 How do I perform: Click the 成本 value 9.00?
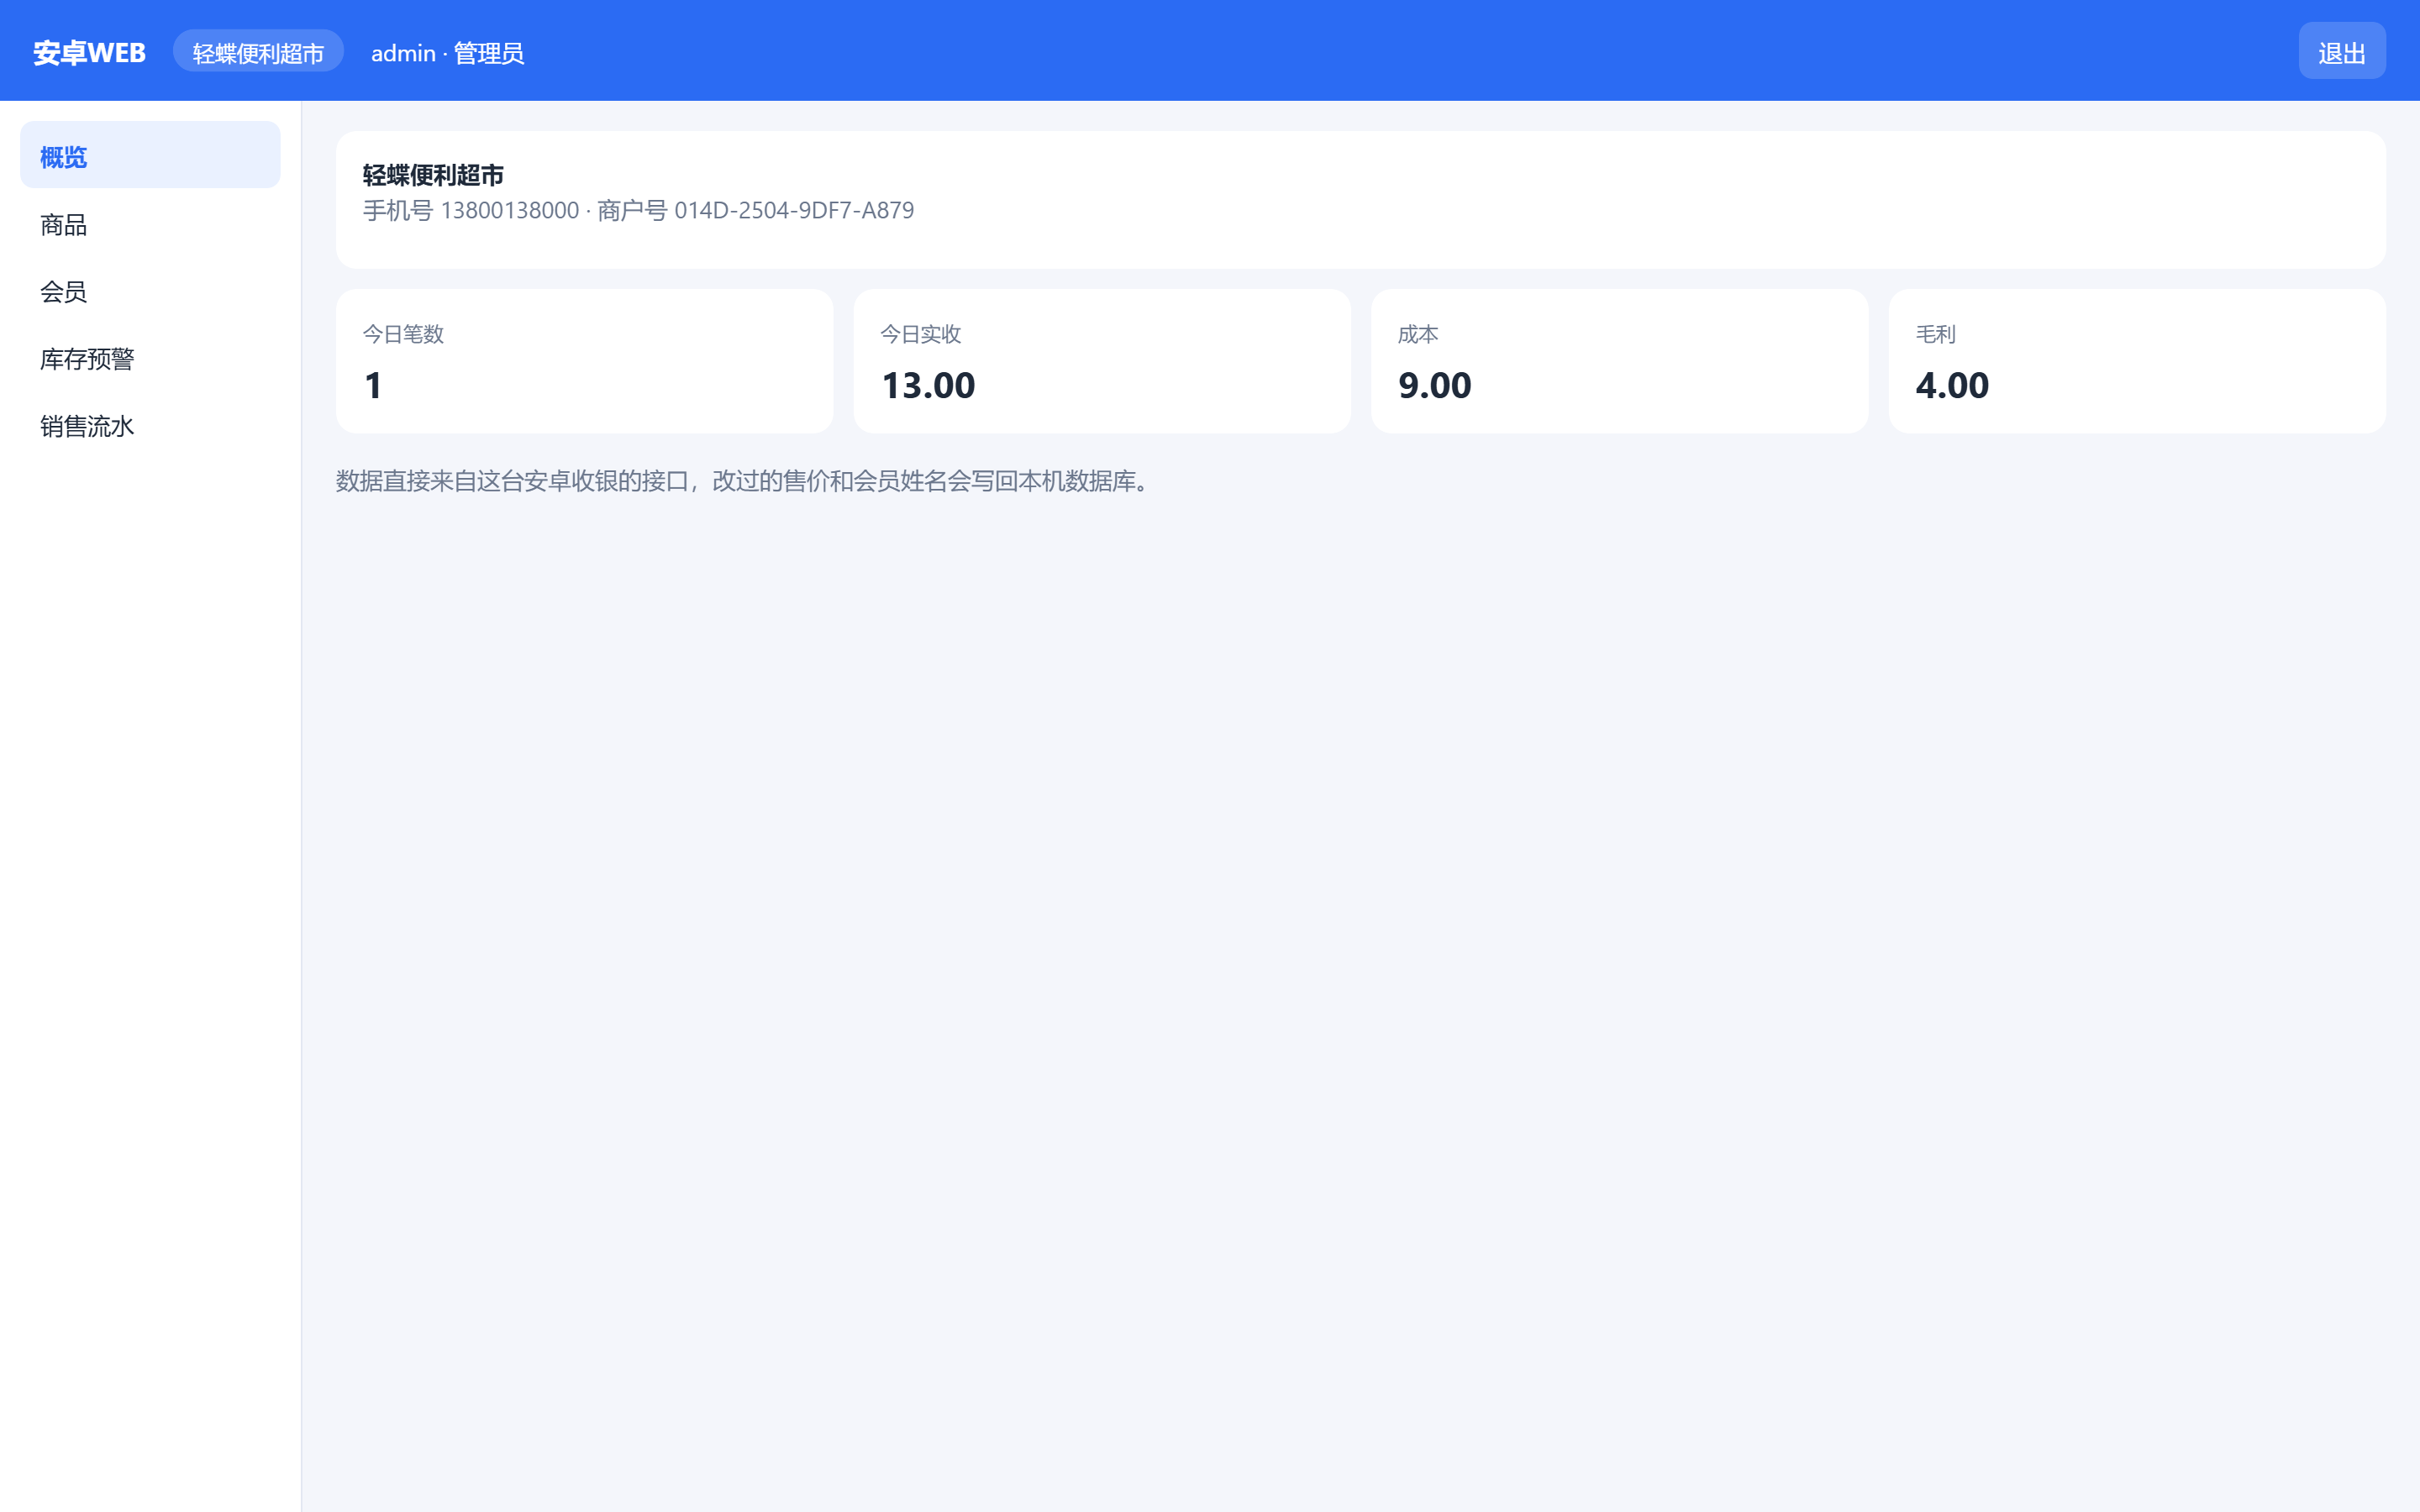[x=1434, y=386]
